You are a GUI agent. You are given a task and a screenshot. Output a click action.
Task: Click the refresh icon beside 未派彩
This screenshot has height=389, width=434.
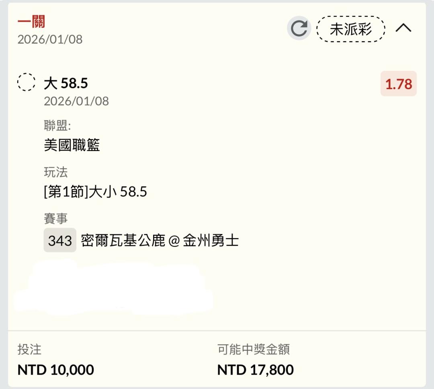[299, 29]
